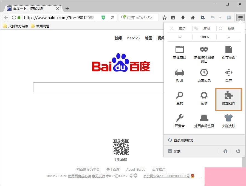Click 意见反馈 link
This screenshot has height=186, width=246.
tap(98, 176)
